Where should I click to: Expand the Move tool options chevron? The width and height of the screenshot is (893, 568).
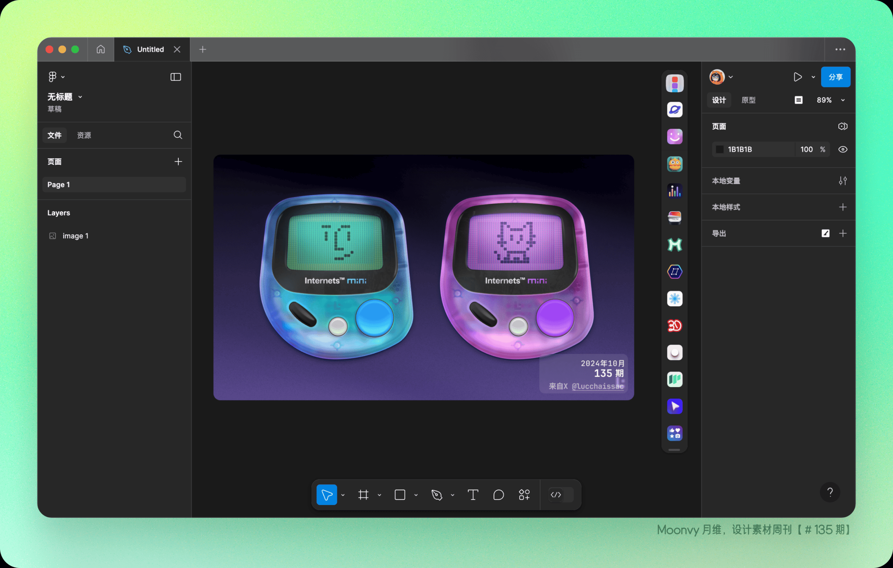tap(343, 495)
